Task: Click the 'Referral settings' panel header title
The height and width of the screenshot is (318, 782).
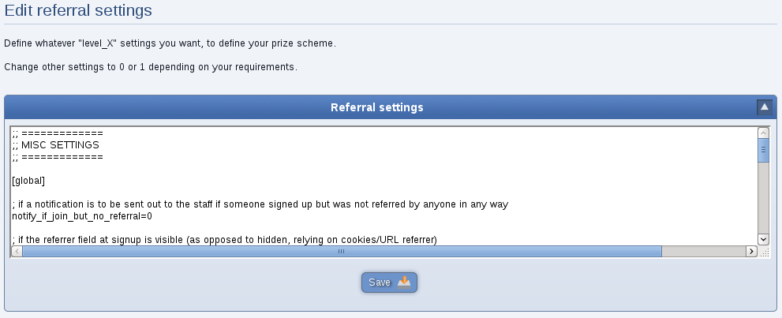Action: click(377, 107)
